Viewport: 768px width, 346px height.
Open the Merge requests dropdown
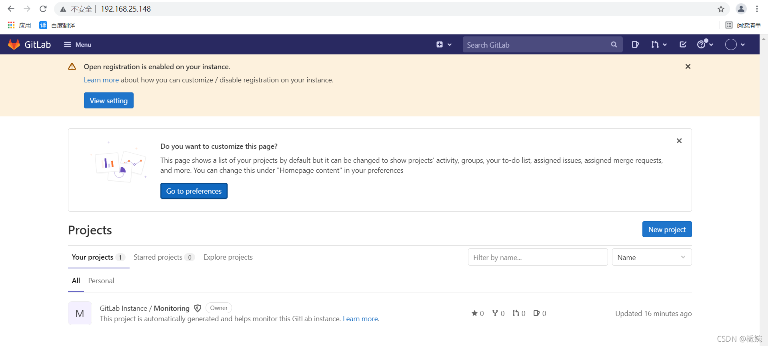pyautogui.click(x=659, y=44)
